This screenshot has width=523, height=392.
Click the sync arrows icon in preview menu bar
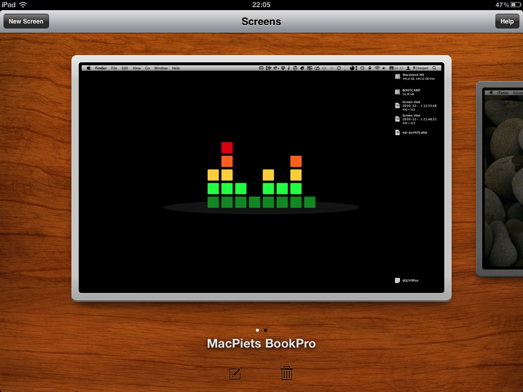339,68
